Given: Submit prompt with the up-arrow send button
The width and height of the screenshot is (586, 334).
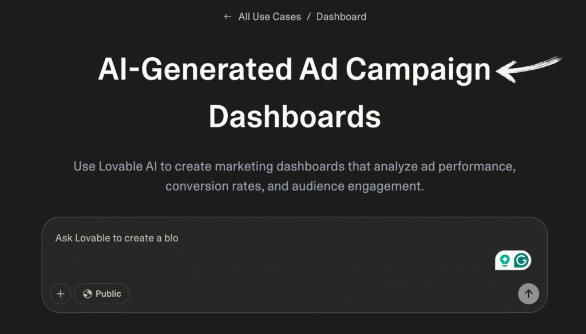Looking at the screenshot, I should point(528,293).
